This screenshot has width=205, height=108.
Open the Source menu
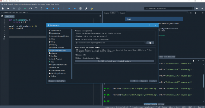[x=17, y=4]
